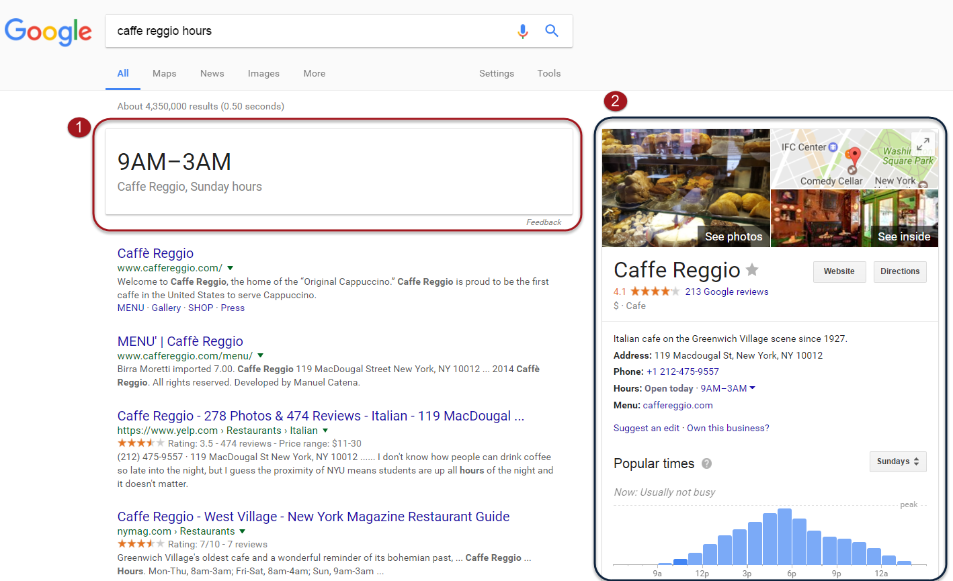Screen dimensions: 953x581
Task: Open the Popular times help icon
Action: [706, 463]
